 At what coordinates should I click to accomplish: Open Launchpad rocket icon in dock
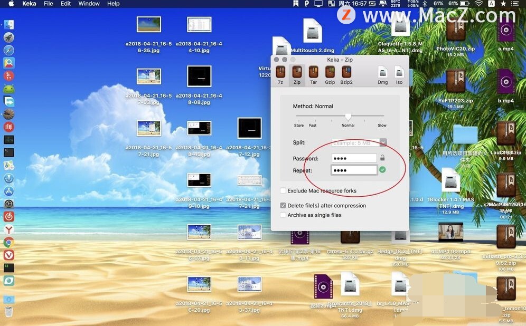pos(9,37)
